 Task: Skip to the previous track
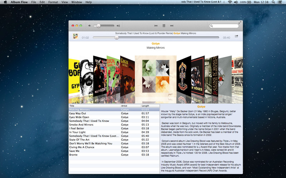pyautogui.click(x=156, y=26)
